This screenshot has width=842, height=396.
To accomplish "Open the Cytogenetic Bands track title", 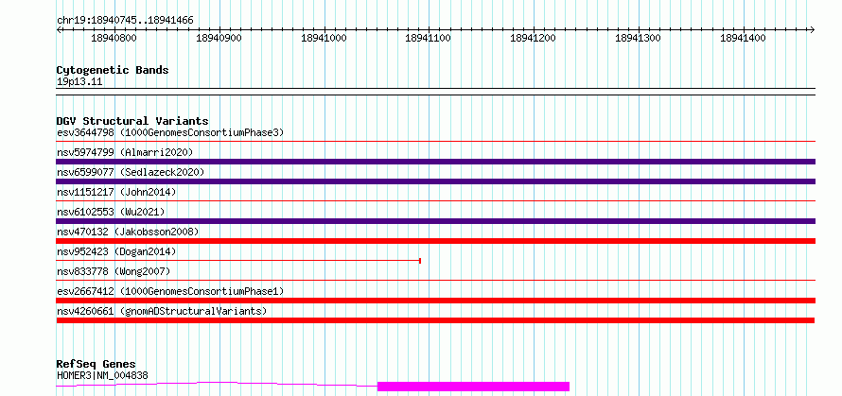I will click(113, 70).
